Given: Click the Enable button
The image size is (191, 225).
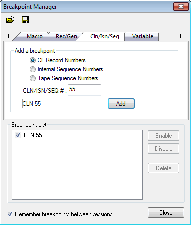Looking at the screenshot, I should click(163, 136).
